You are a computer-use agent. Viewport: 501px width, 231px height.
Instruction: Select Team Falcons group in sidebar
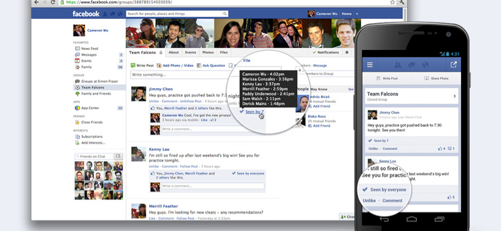100,87
